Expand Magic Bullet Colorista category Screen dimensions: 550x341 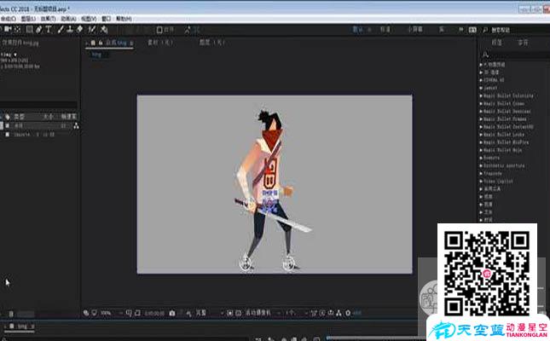click(481, 95)
